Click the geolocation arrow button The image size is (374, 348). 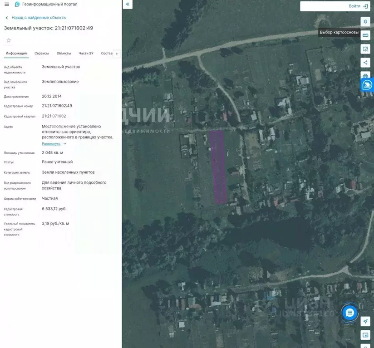click(365, 321)
